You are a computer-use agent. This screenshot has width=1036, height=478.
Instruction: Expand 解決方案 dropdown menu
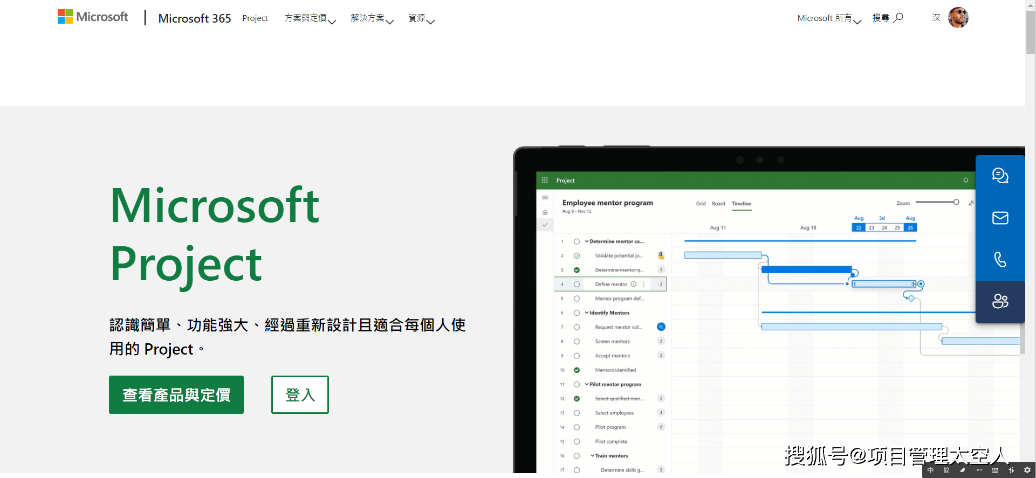coord(372,18)
